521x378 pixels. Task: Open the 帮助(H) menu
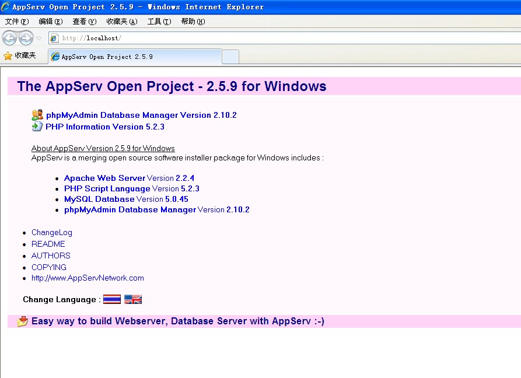pyautogui.click(x=193, y=22)
